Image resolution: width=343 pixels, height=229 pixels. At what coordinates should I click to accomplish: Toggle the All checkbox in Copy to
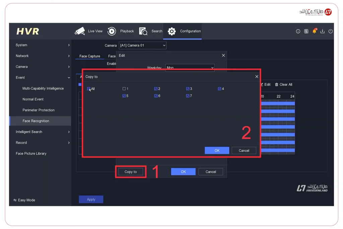(x=89, y=89)
